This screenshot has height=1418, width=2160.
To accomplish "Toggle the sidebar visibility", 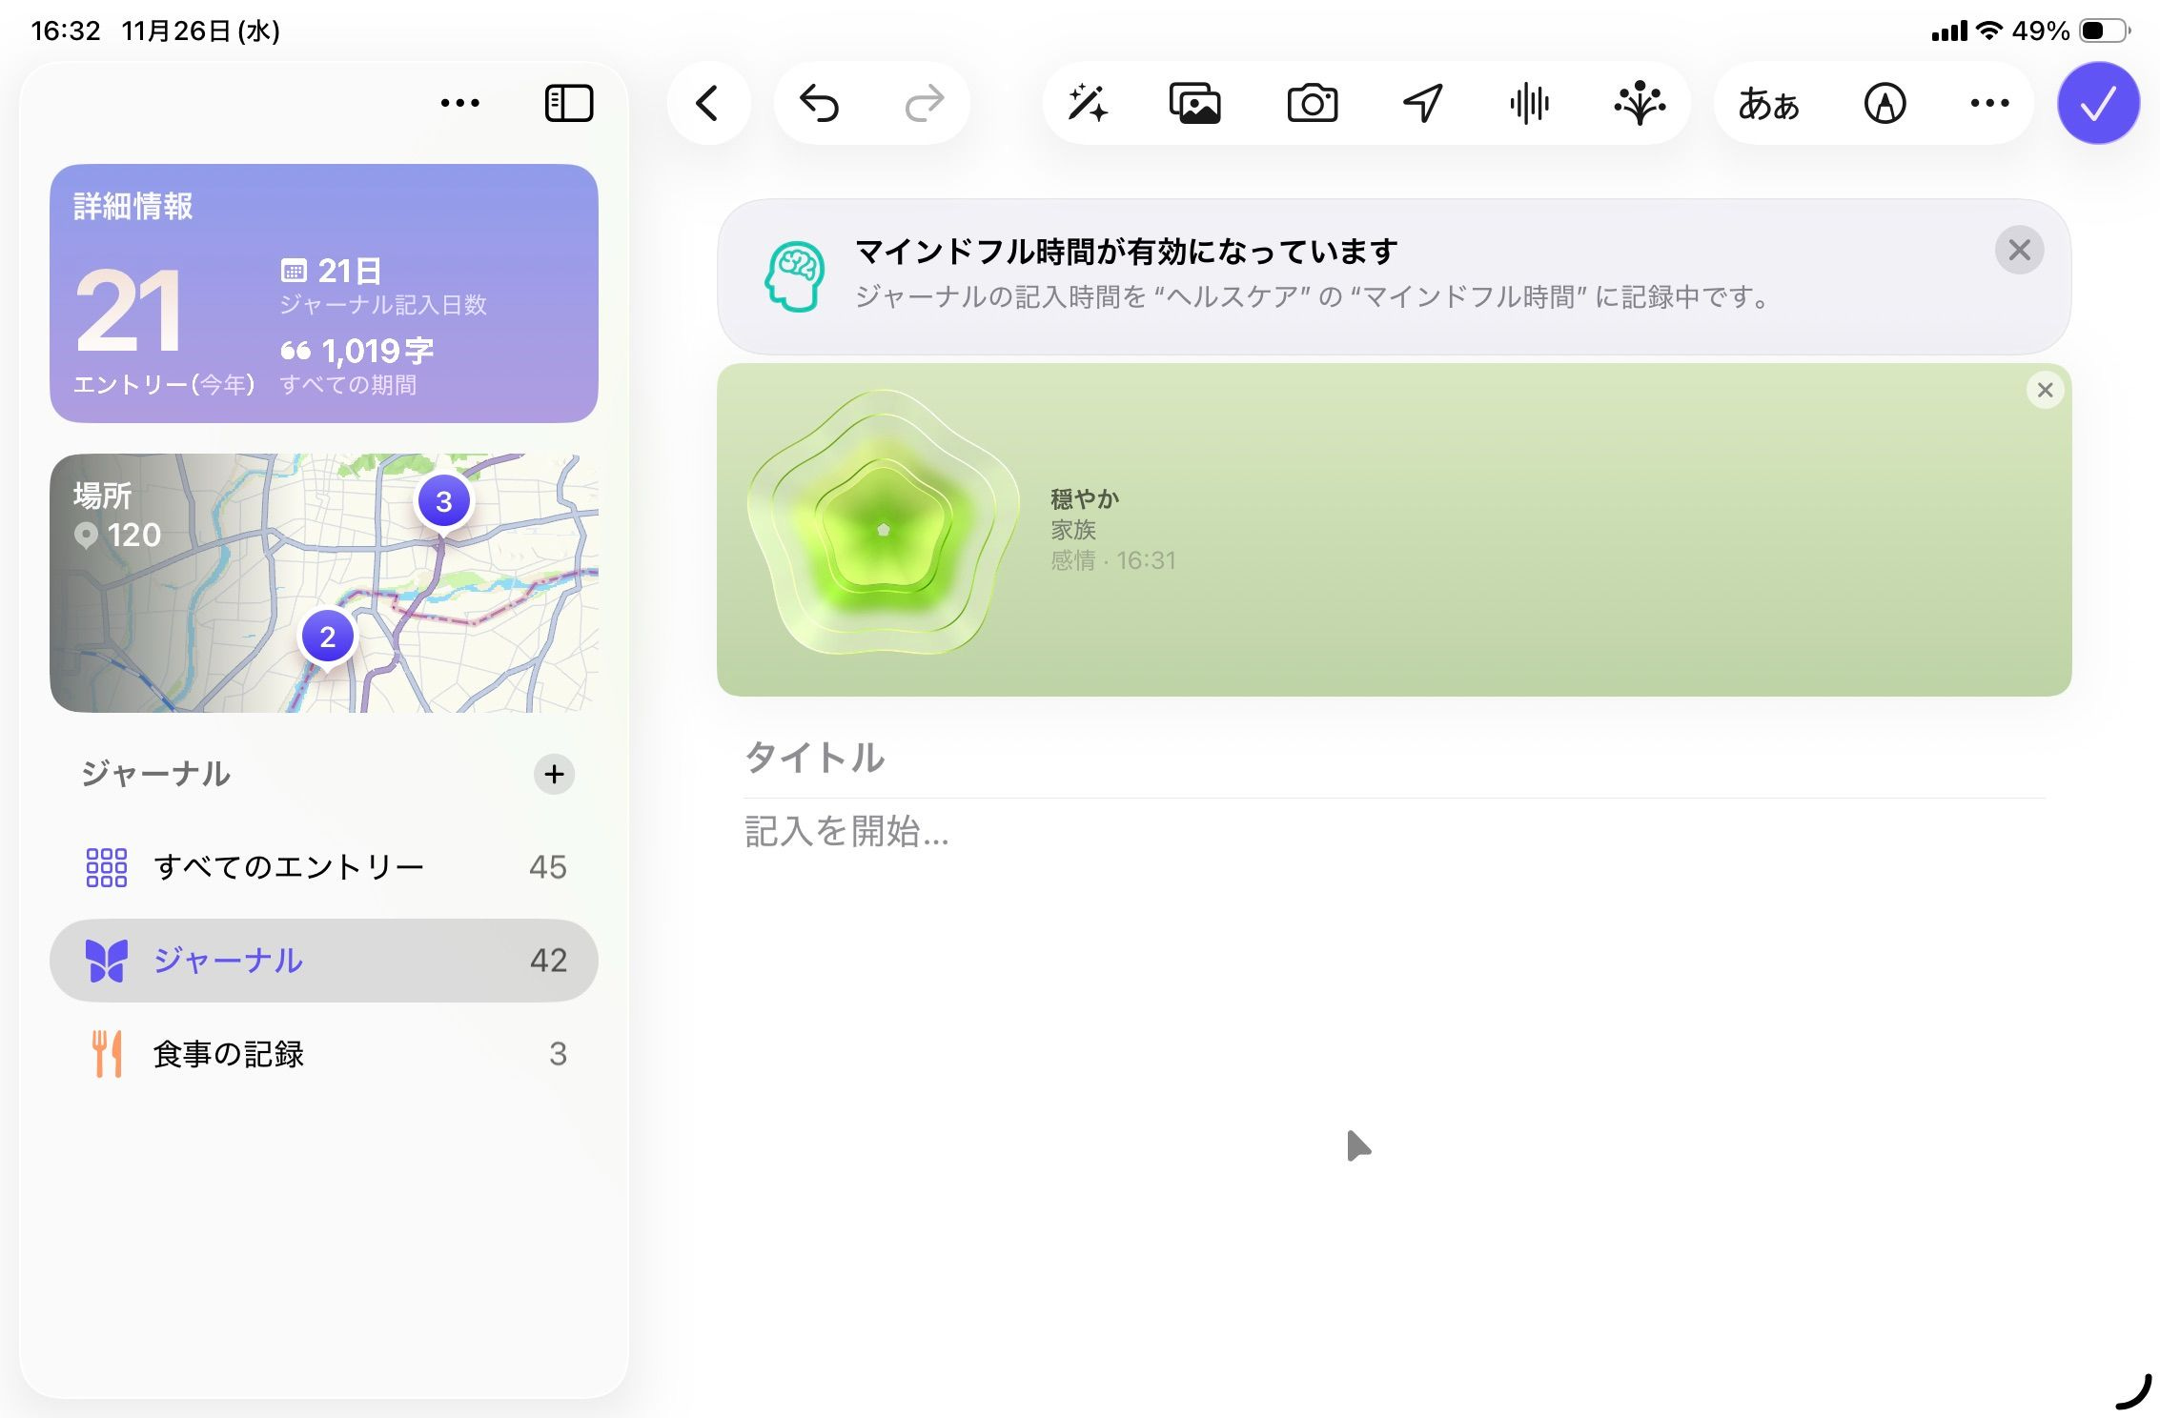I will click(x=569, y=103).
